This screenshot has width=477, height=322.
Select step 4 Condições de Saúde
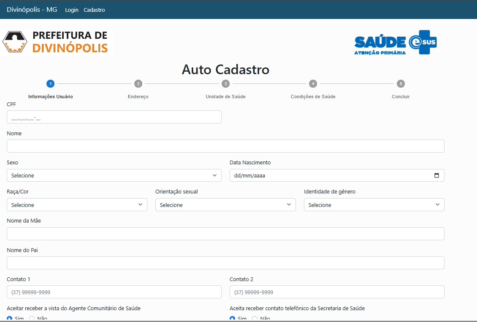(313, 83)
